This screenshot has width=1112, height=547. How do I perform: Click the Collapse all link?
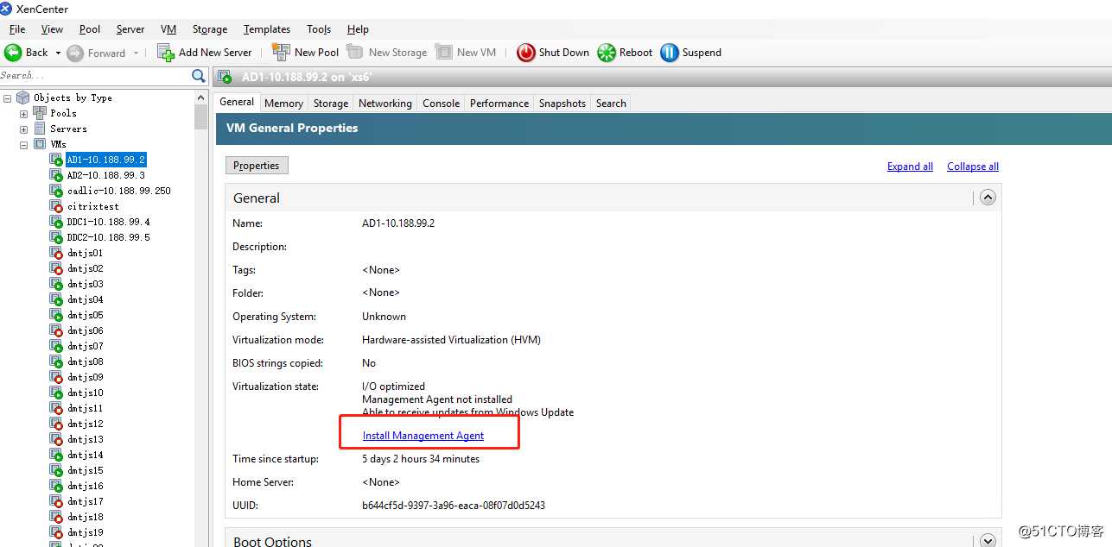tap(973, 167)
